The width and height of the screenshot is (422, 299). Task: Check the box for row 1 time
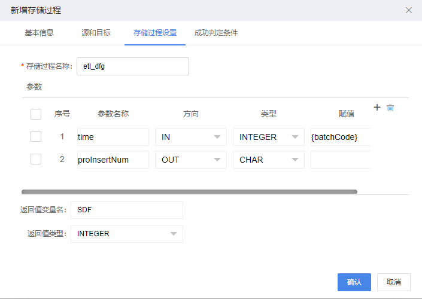click(36, 136)
